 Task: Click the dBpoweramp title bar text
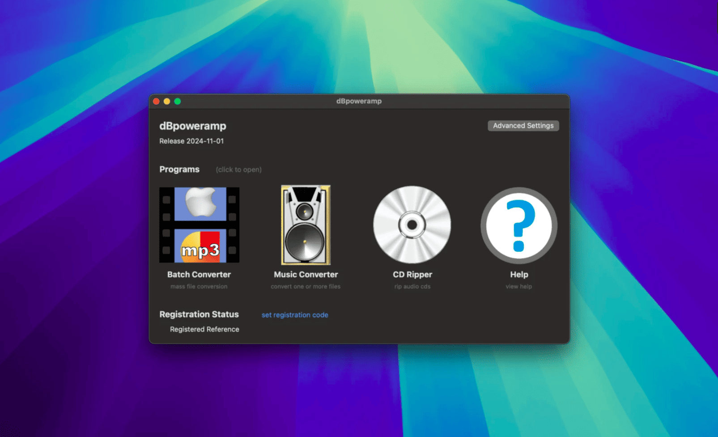pyautogui.click(x=359, y=101)
